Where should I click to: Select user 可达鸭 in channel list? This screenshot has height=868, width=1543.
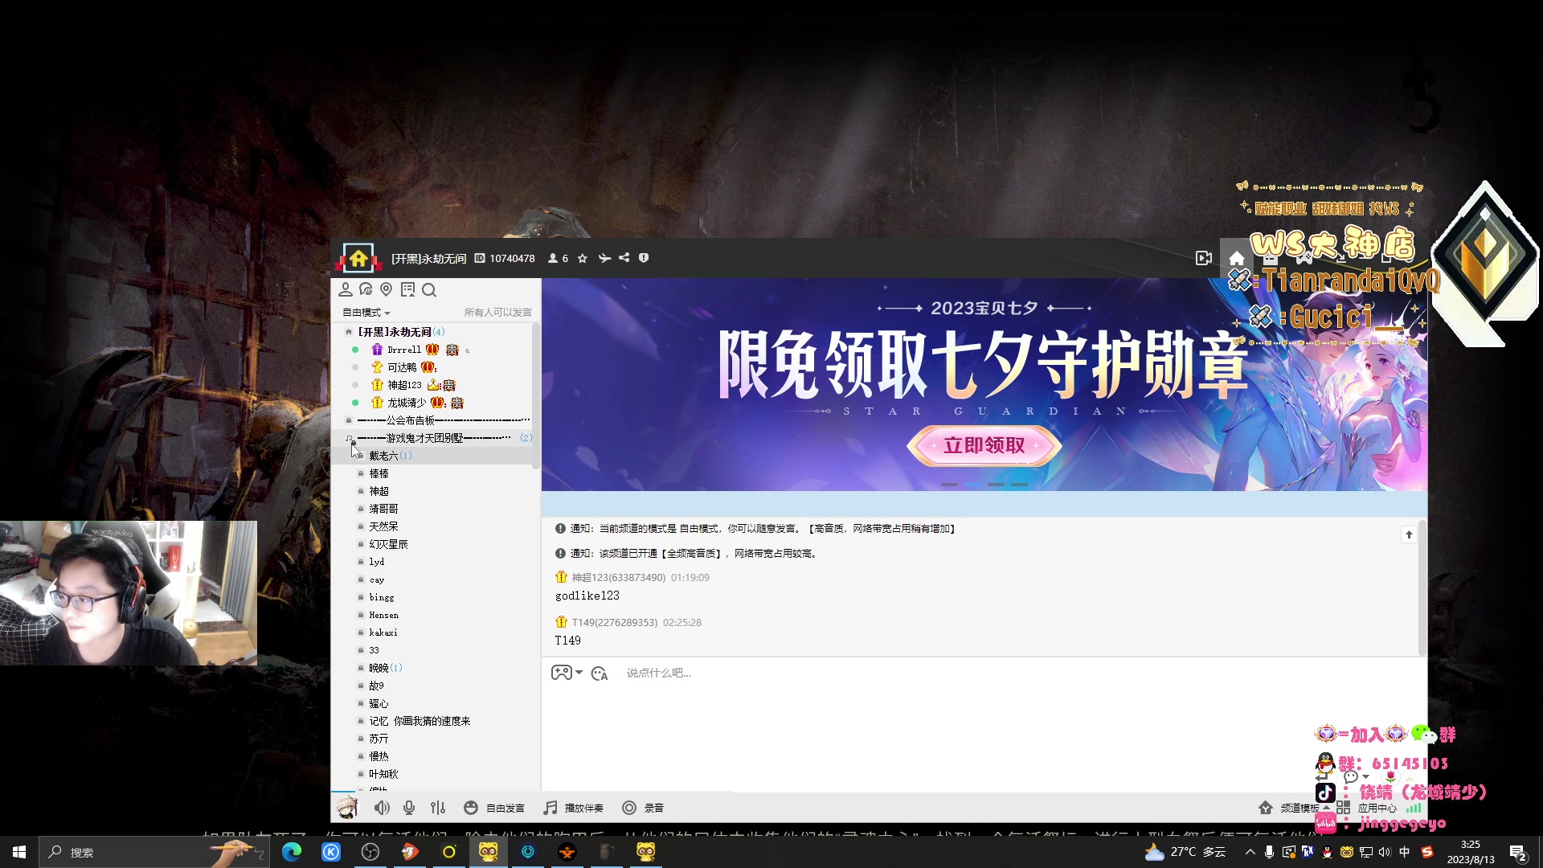click(402, 367)
